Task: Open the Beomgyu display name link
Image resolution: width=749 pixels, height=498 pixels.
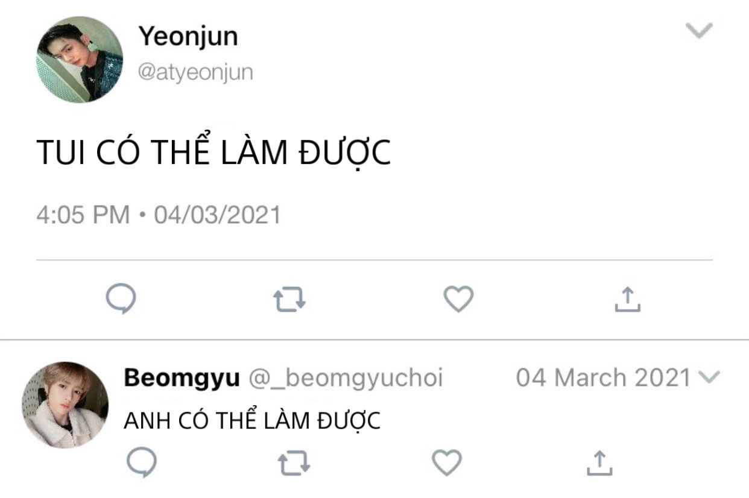Action: coord(182,379)
